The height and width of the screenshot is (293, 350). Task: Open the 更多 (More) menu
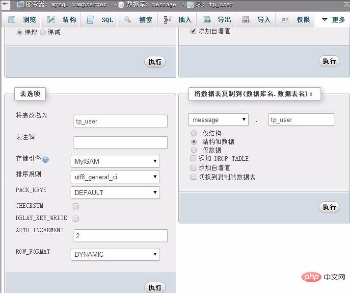coord(333,20)
